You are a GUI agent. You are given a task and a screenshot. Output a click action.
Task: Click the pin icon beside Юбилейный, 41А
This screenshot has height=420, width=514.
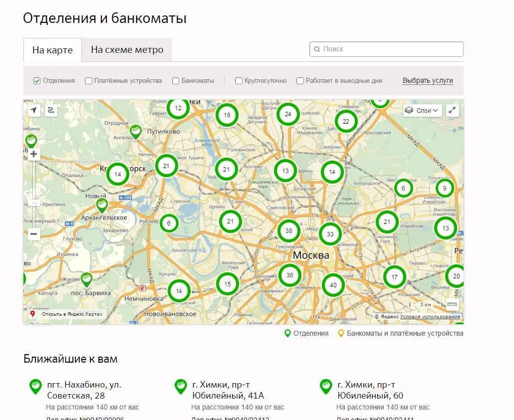181,387
